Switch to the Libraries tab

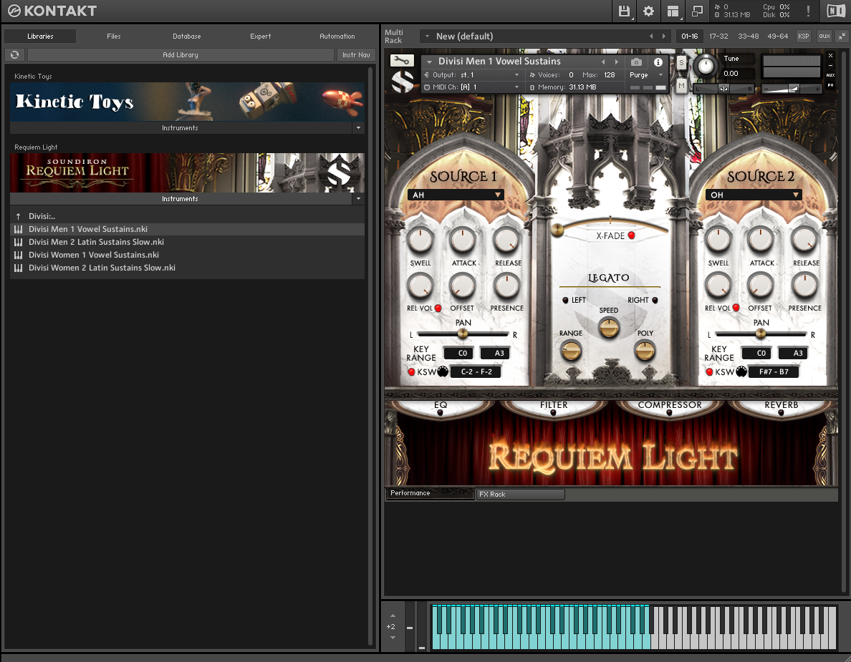(x=40, y=36)
